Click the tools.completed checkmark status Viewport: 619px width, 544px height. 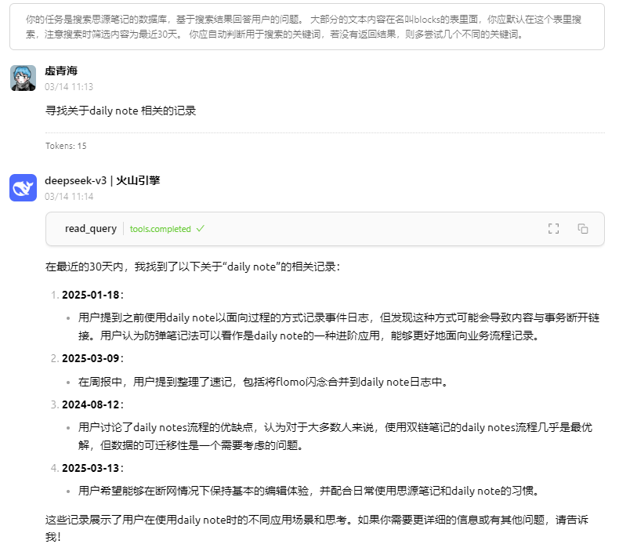167,229
